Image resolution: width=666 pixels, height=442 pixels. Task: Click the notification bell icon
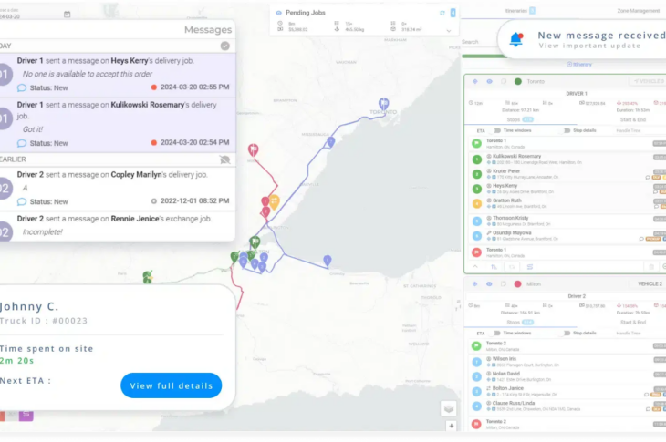click(x=516, y=39)
